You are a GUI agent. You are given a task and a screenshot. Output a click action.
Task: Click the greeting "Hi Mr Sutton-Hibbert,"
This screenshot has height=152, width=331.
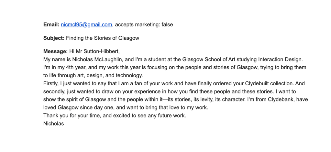[95, 52]
